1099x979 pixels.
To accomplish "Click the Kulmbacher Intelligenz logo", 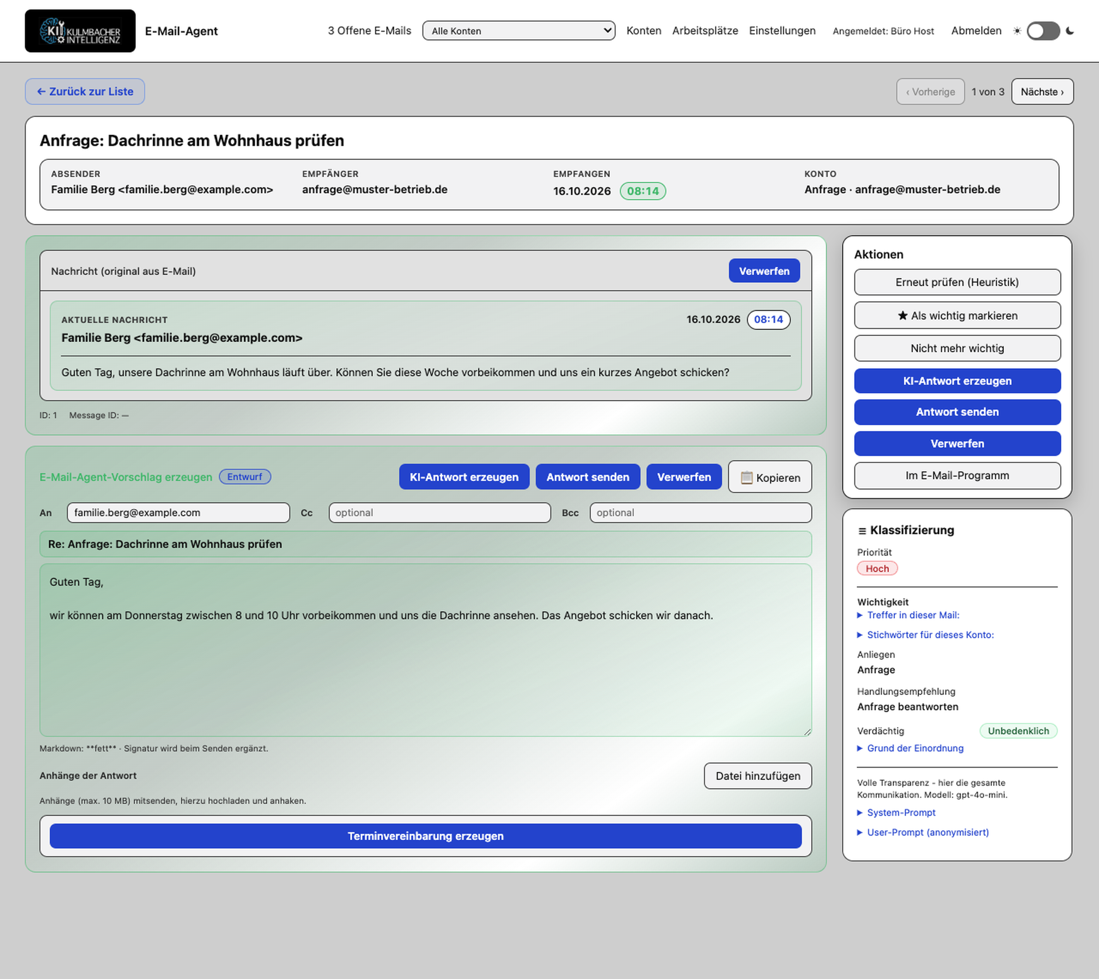I will 80,30.
